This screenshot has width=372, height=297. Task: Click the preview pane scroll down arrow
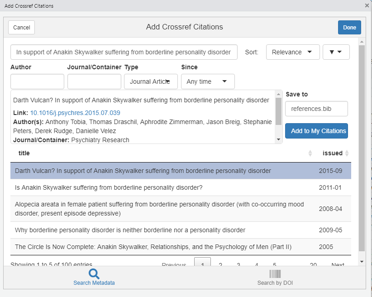[x=278, y=139]
